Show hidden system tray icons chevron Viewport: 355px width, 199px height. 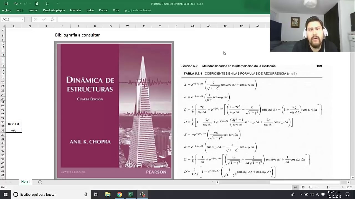tap(301, 195)
